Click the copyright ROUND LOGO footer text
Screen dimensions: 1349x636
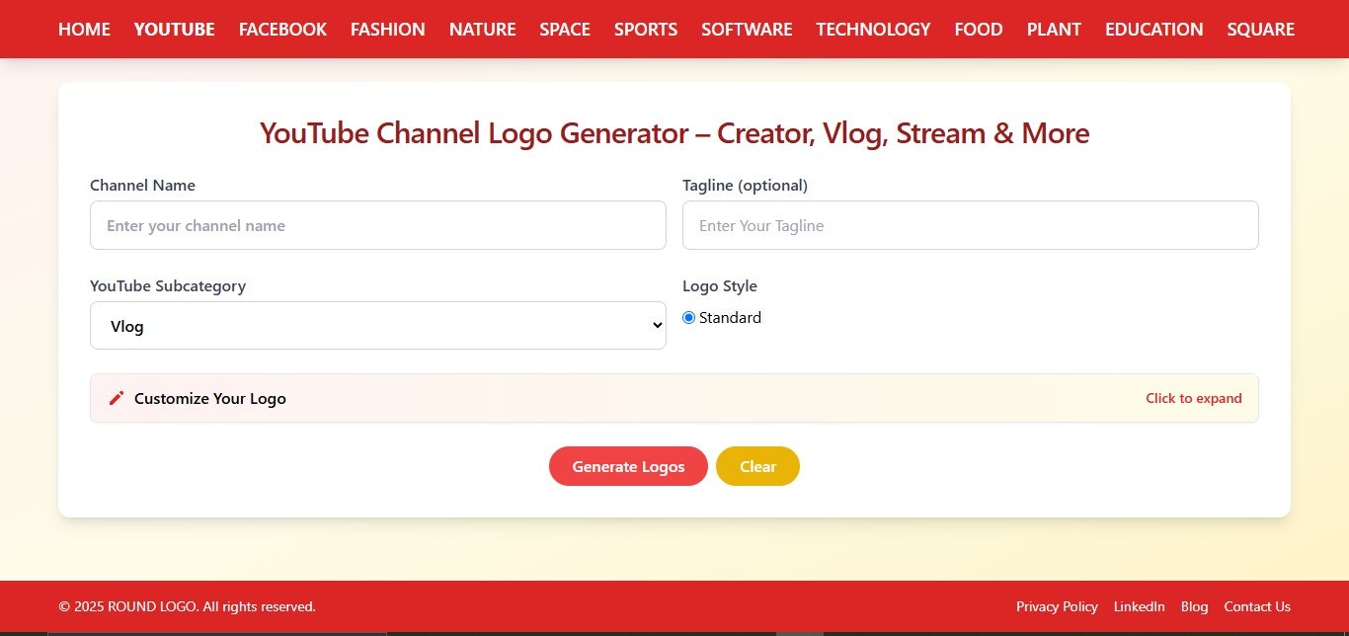pos(188,606)
